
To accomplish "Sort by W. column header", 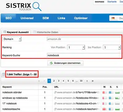I will (x=105, y=87).
